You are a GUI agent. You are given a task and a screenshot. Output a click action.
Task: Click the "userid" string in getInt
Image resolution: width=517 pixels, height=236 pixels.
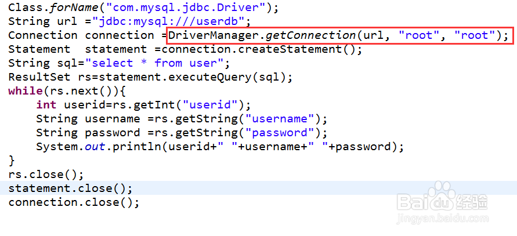(x=210, y=105)
